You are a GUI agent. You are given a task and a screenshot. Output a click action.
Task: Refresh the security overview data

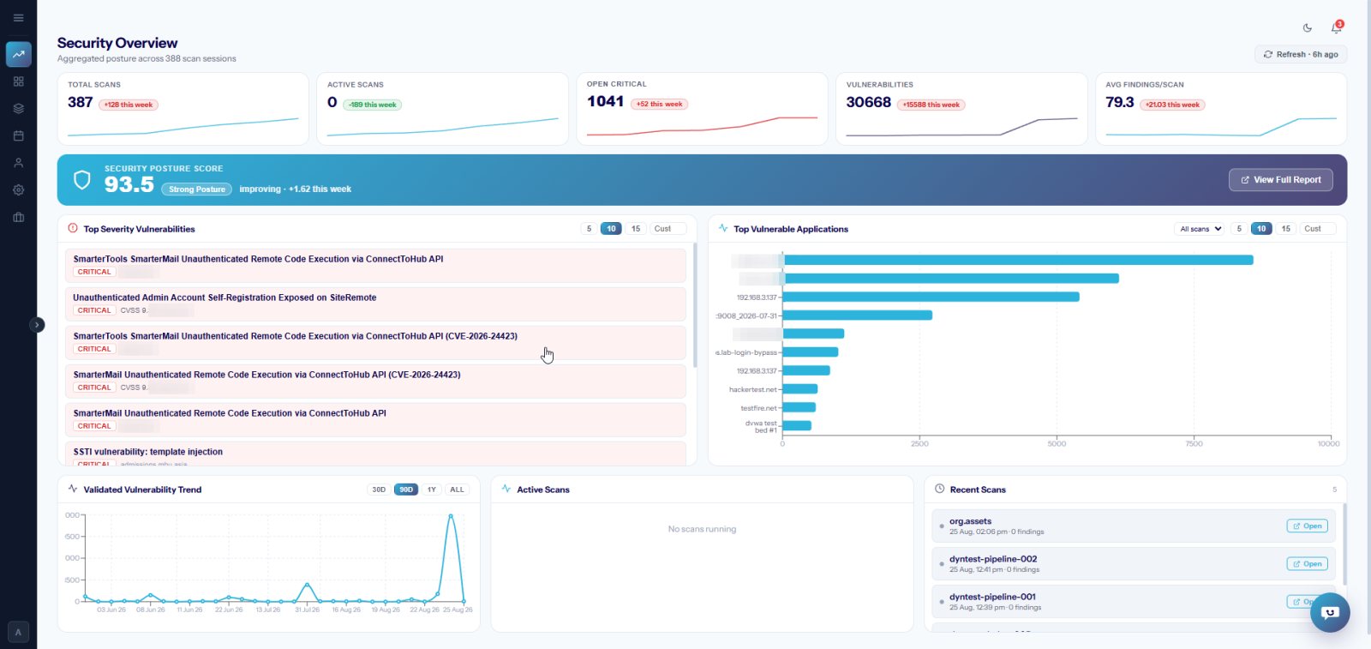pyautogui.click(x=1301, y=54)
